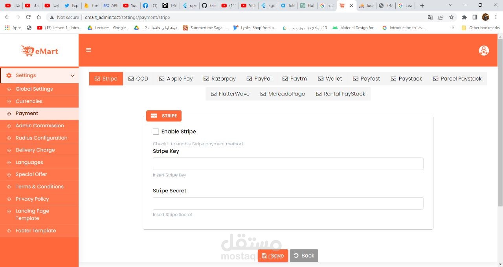503x267 pixels.
Task: Open Radius Configuration in the sidebar
Action: pyautogui.click(x=39, y=138)
